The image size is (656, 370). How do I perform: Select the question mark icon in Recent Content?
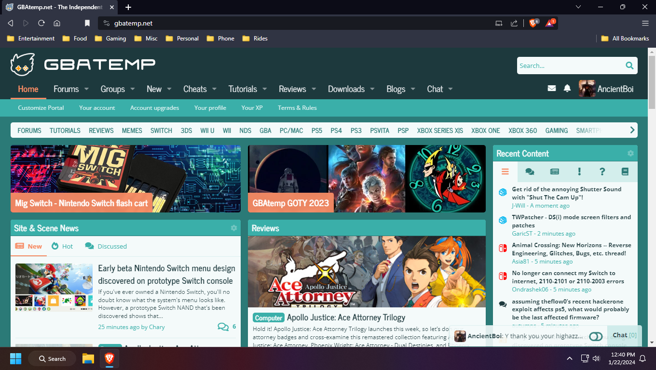(602, 172)
